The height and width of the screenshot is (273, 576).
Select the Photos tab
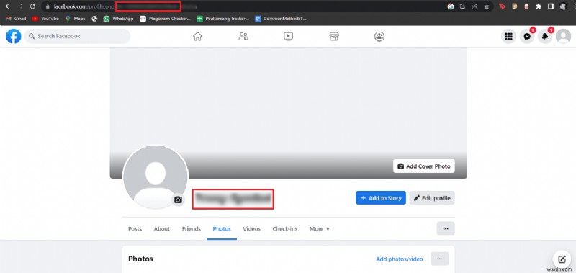click(222, 228)
